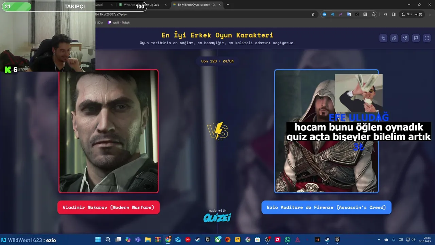Open Windows taskbar search
This screenshot has width=435, height=245.
click(x=108, y=240)
